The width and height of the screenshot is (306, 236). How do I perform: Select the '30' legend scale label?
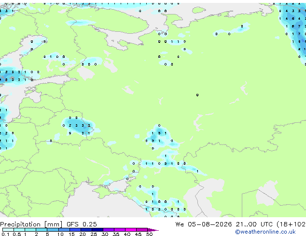click(x=105, y=234)
